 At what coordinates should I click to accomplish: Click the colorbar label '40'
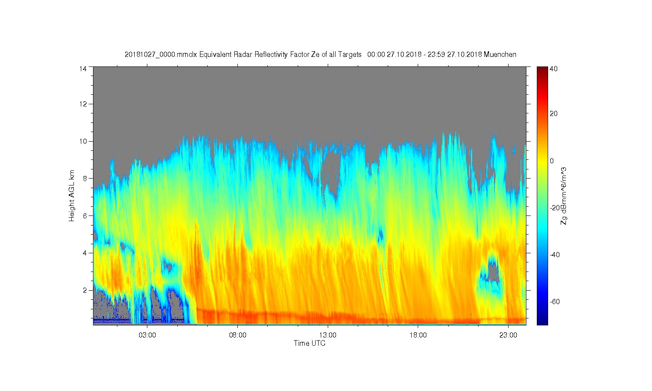553,69
